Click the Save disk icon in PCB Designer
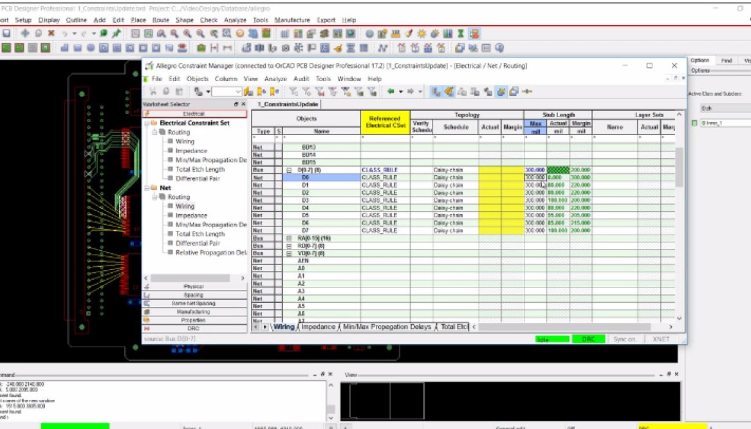Screen dimensions: 751x429 coord(6,33)
